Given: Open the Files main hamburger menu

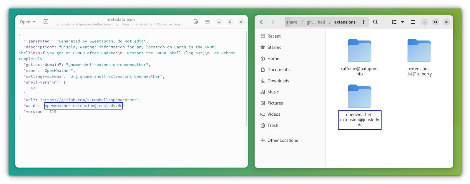Looking at the screenshot, I should (x=413, y=22).
